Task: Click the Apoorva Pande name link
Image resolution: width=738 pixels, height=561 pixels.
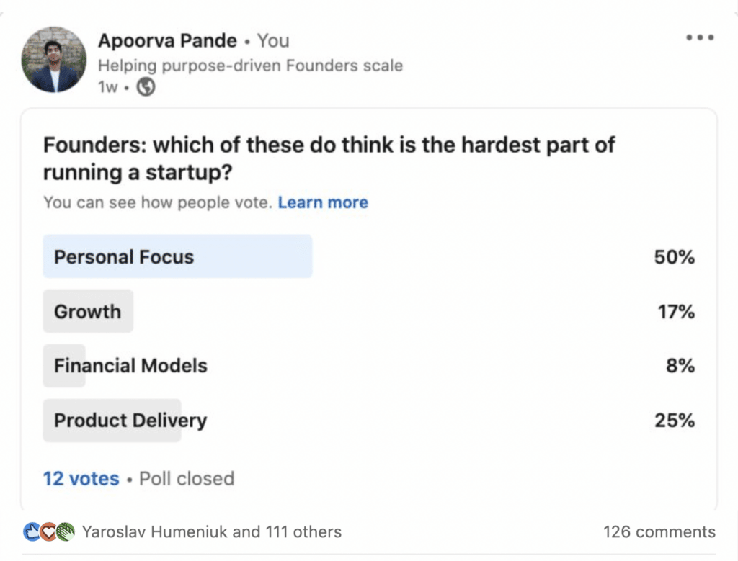Action: (166, 40)
